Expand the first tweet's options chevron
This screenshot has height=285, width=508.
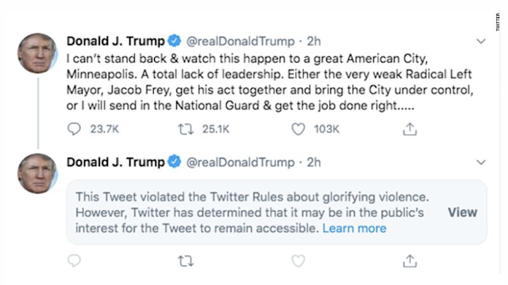[481, 41]
